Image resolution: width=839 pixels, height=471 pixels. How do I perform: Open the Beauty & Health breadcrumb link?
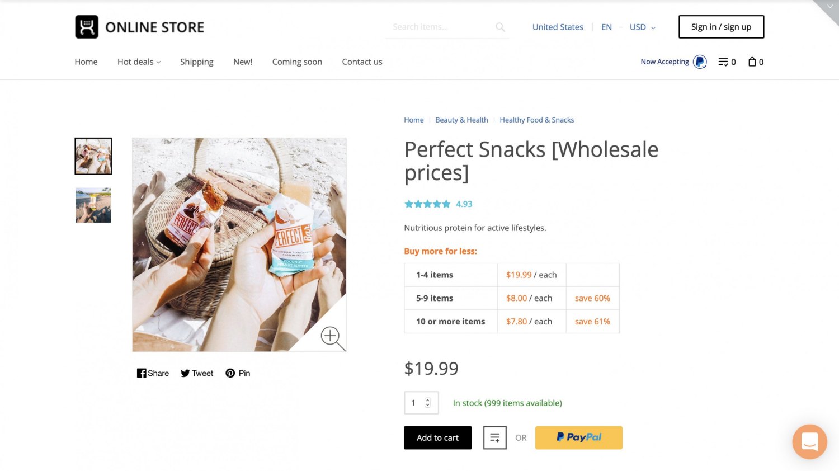[x=461, y=120]
